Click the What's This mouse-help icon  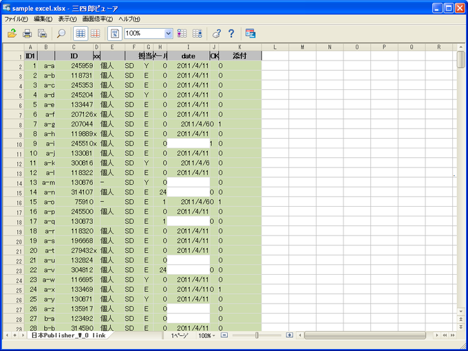click(x=217, y=34)
